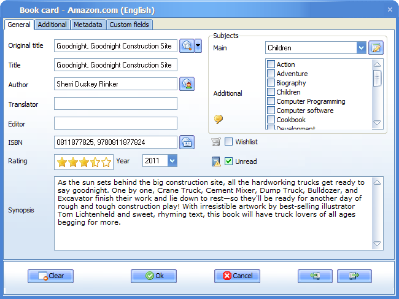Click the ISBN barcode icon
Viewport: 399px width, 299px height.
point(187,142)
